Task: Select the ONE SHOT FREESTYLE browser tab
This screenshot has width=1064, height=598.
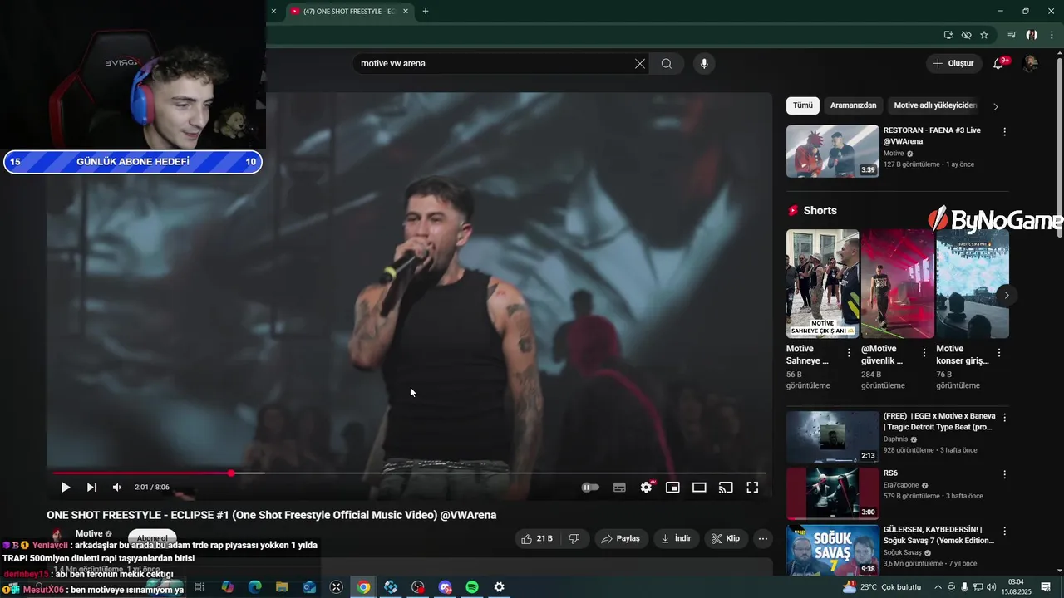Action: pyautogui.click(x=349, y=12)
